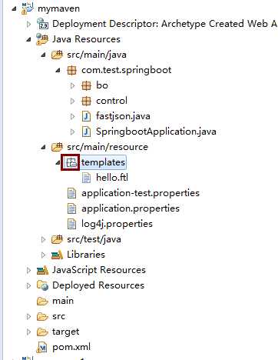Expand the bottom-level src folder
The image size is (278, 360).
tap(28, 316)
